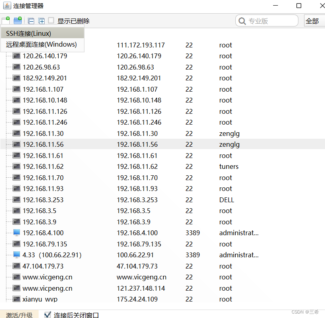Click the new folder icon on the toolbar

[16, 21]
